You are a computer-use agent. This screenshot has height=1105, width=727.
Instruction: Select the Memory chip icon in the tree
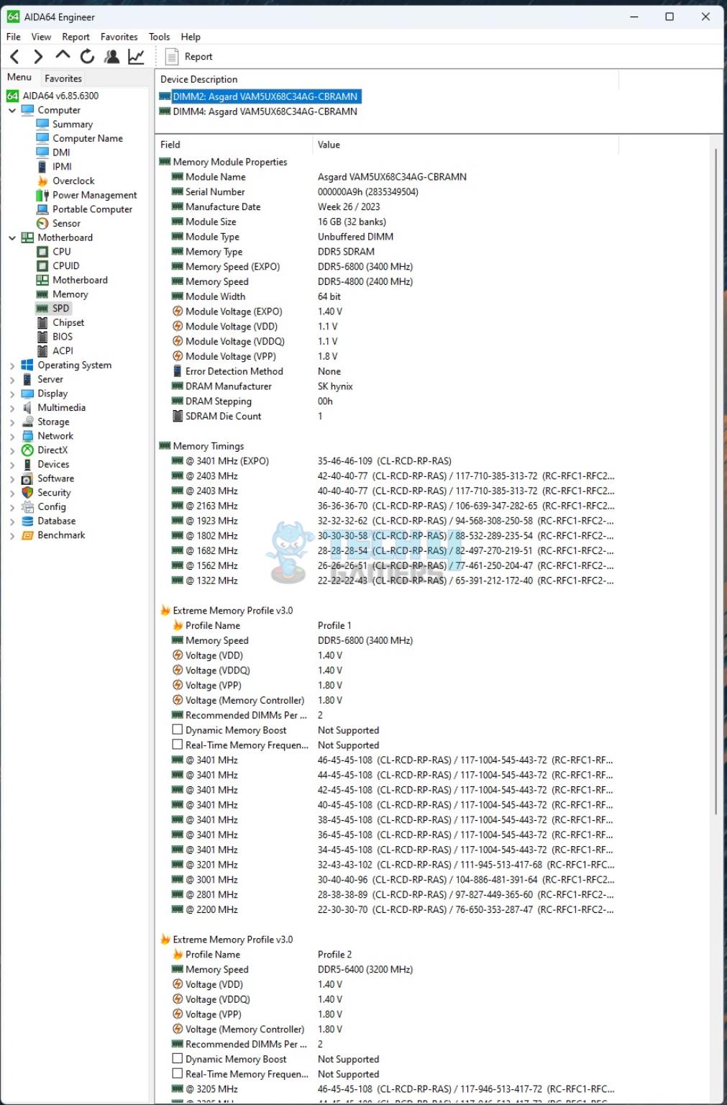[x=42, y=294]
